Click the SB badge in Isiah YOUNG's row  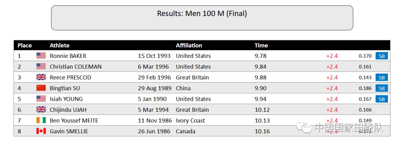(x=382, y=99)
